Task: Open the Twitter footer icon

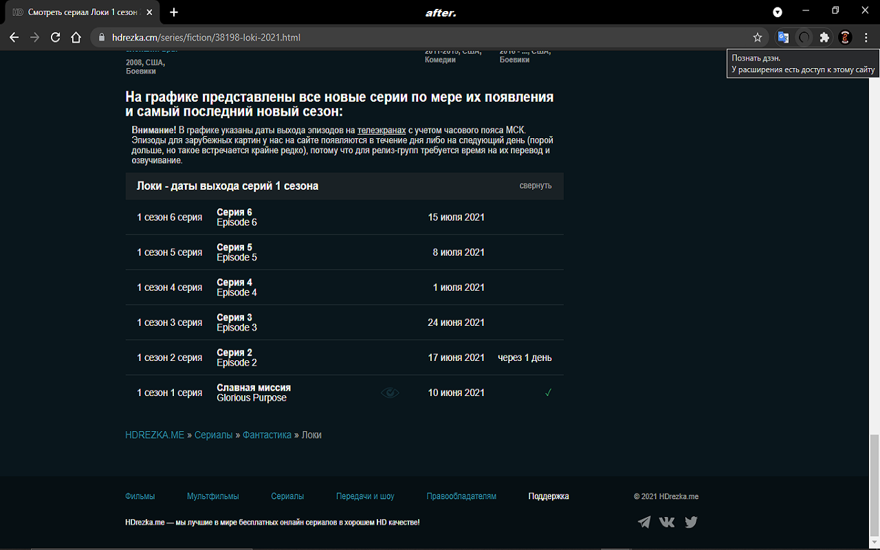Action: tap(691, 522)
